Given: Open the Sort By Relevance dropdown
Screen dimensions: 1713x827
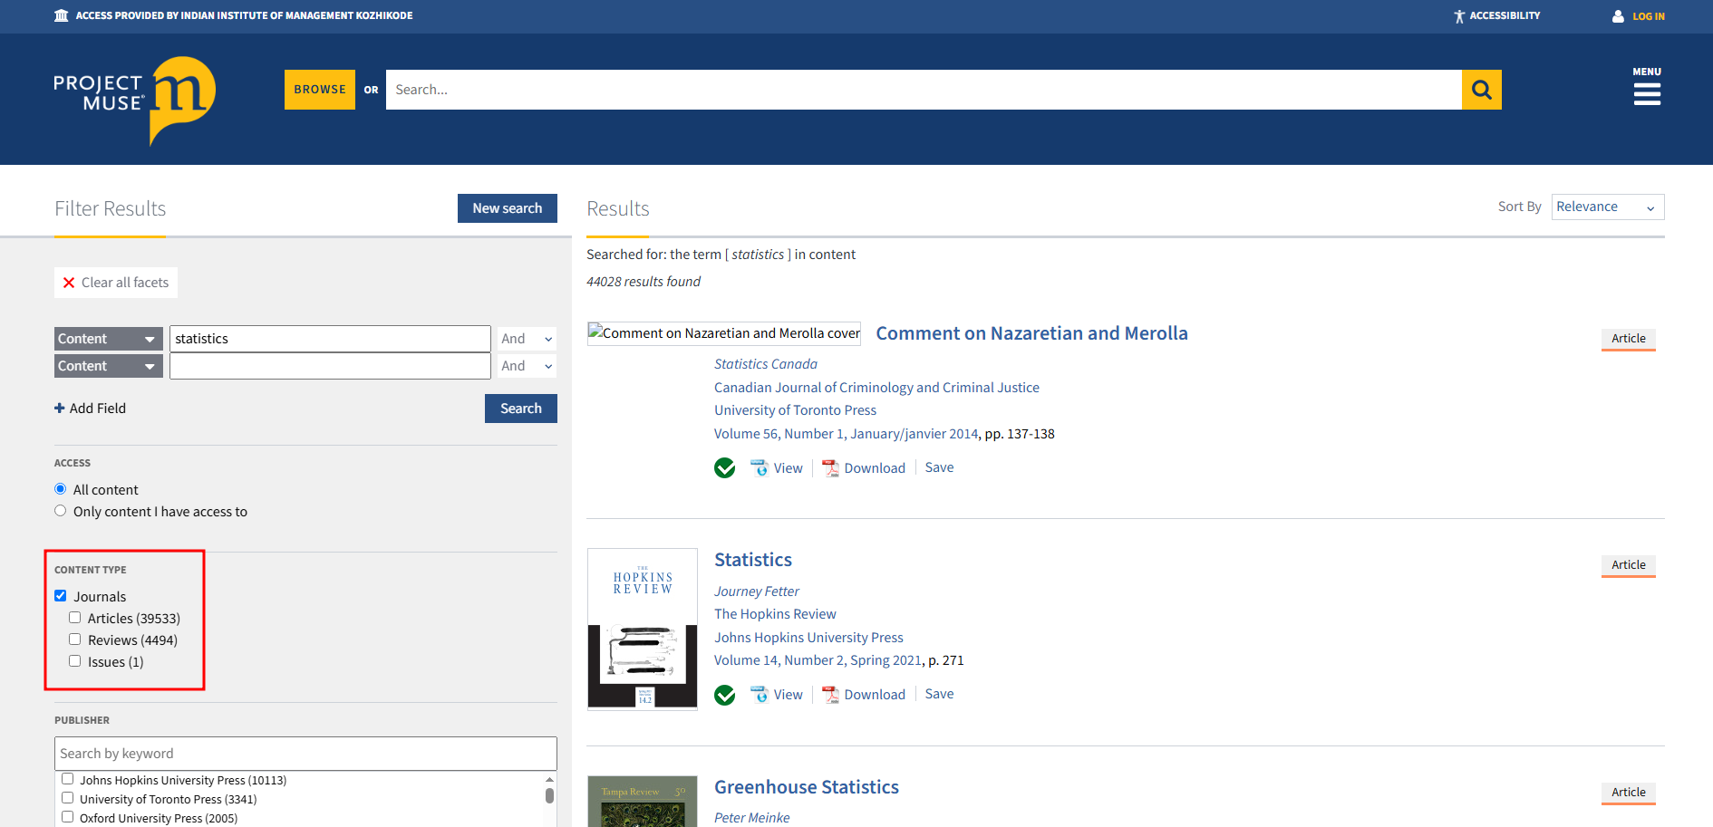Looking at the screenshot, I should pos(1607,207).
